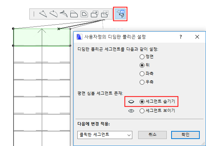Image resolution: width=206 pixels, height=146 pixels.
Task: Select the insert new vertex icon
Action: pyautogui.click(x=43, y=14)
